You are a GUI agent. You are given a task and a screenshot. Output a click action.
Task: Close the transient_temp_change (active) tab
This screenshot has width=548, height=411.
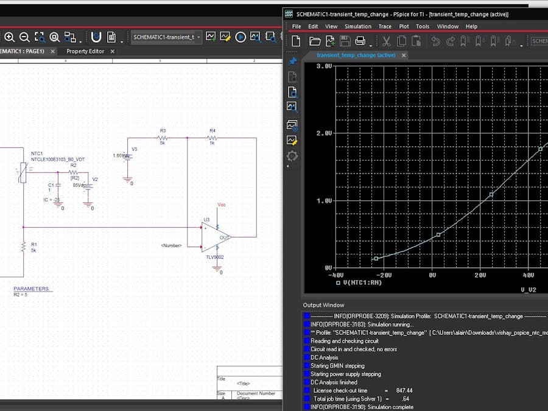pos(403,55)
